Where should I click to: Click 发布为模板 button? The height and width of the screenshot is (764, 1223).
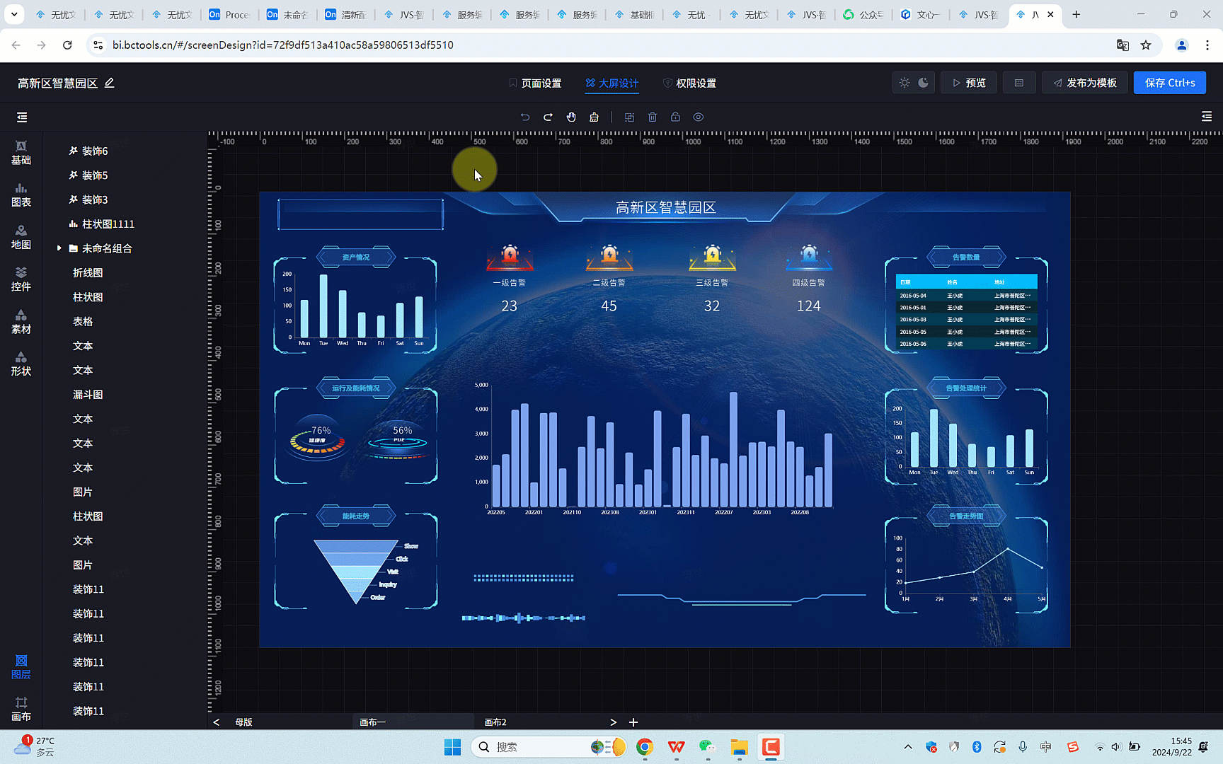click(1085, 83)
